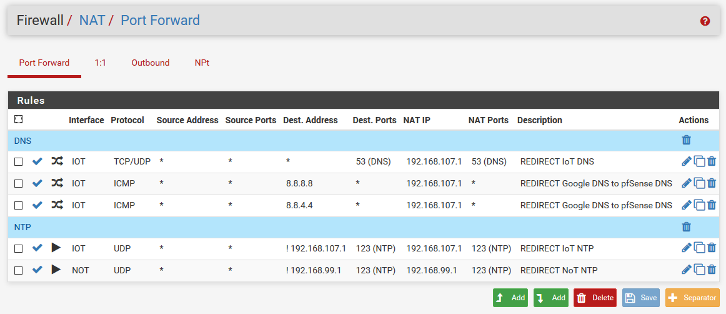726x314 pixels.
Task: Edit the 8.8.4.4 Google DNS redirect rule
Action: [x=687, y=205]
